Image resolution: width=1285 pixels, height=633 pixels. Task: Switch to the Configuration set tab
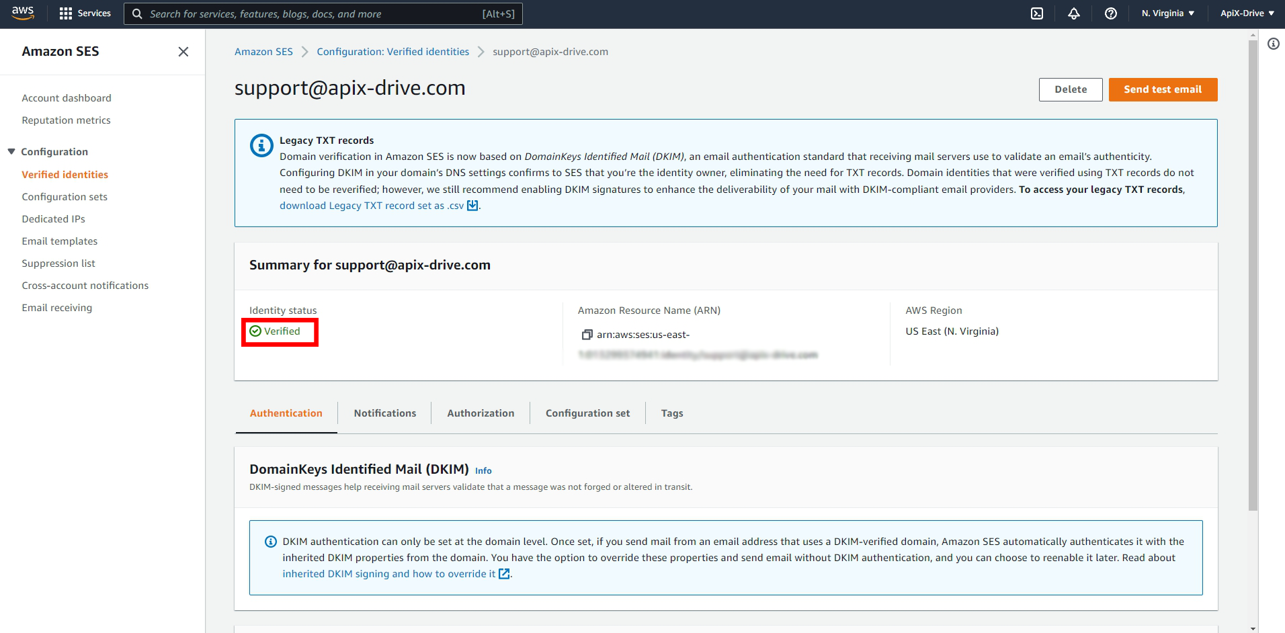point(588,413)
